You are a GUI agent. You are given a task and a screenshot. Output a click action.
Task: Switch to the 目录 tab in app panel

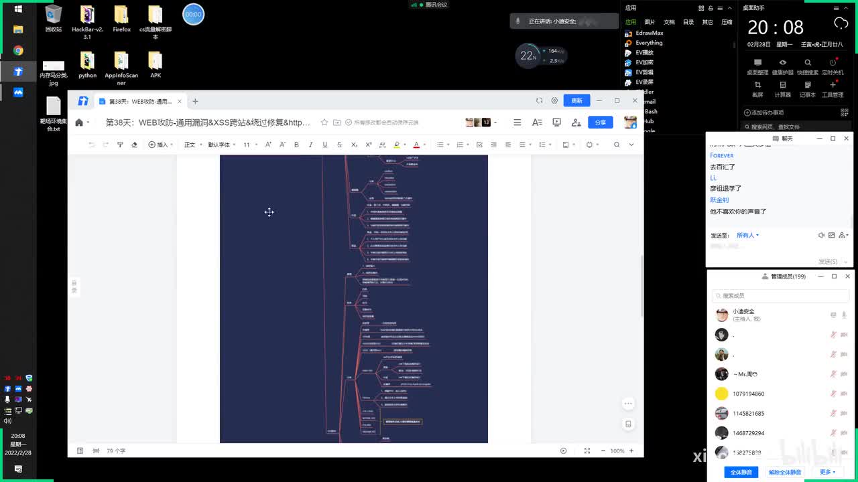tap(688, 22)
